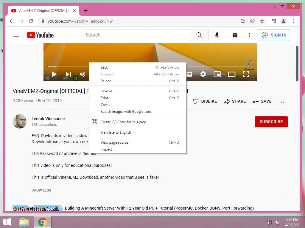
Task: Click the share page icon in address bar
Action: (x=253, y=21)
